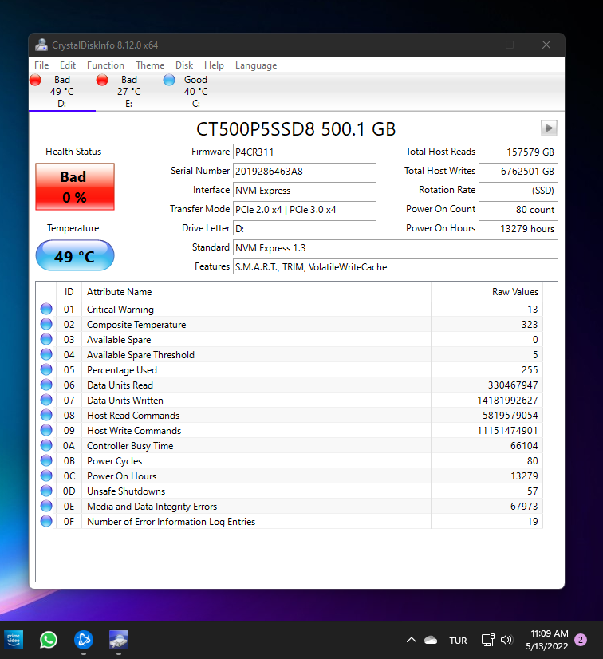Click the Firmware field P4CR311

click(x=304, y=152)
